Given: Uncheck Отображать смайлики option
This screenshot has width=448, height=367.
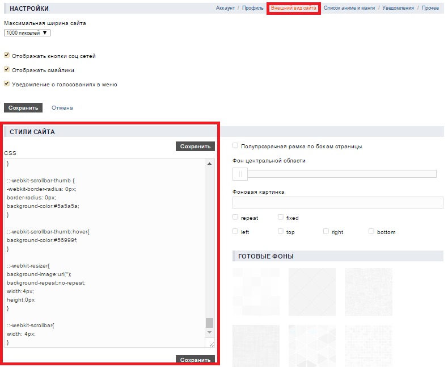Looking at the screenshot, I should 7,70.
